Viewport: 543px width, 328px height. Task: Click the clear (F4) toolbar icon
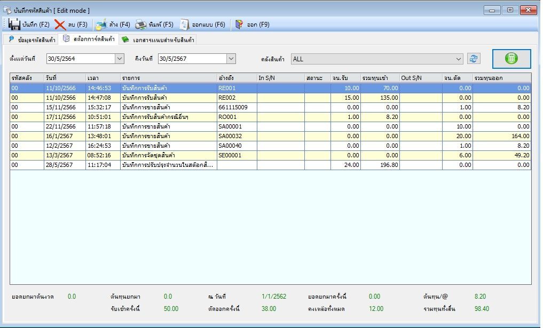101,25
